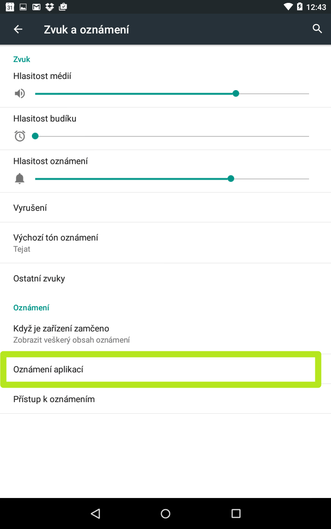
Task: Tap the Hlasitost budíku slider track
Action: pos(172,136)
